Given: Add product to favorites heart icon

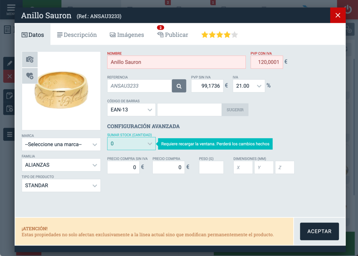Looking at the screenshot, I should pyautogui.click(x=30, y=76).
